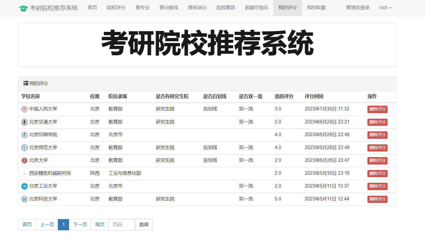Open the 北京交通大学 school name link
Image resolution: width=425 pixels, height=235 pixels.
point(43,122)
